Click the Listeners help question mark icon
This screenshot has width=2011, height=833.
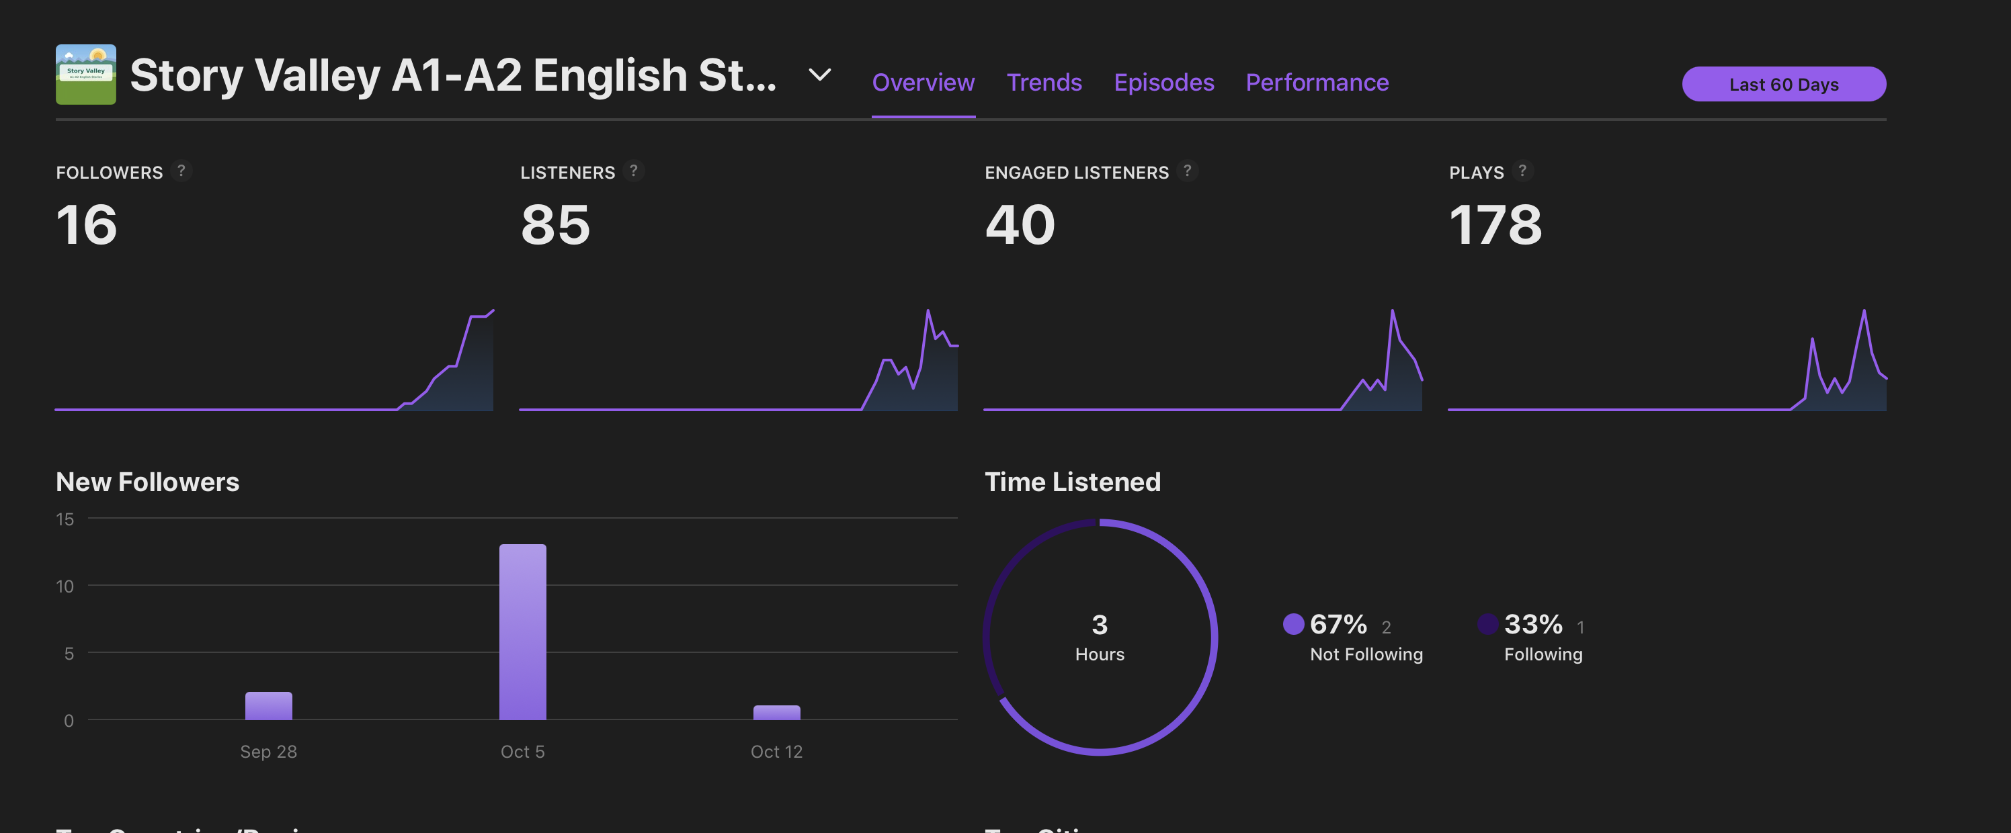click(633, 171)
